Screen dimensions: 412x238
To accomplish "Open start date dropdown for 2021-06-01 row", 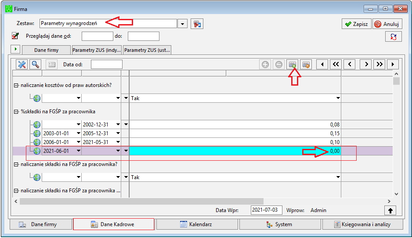I will 78,151.
